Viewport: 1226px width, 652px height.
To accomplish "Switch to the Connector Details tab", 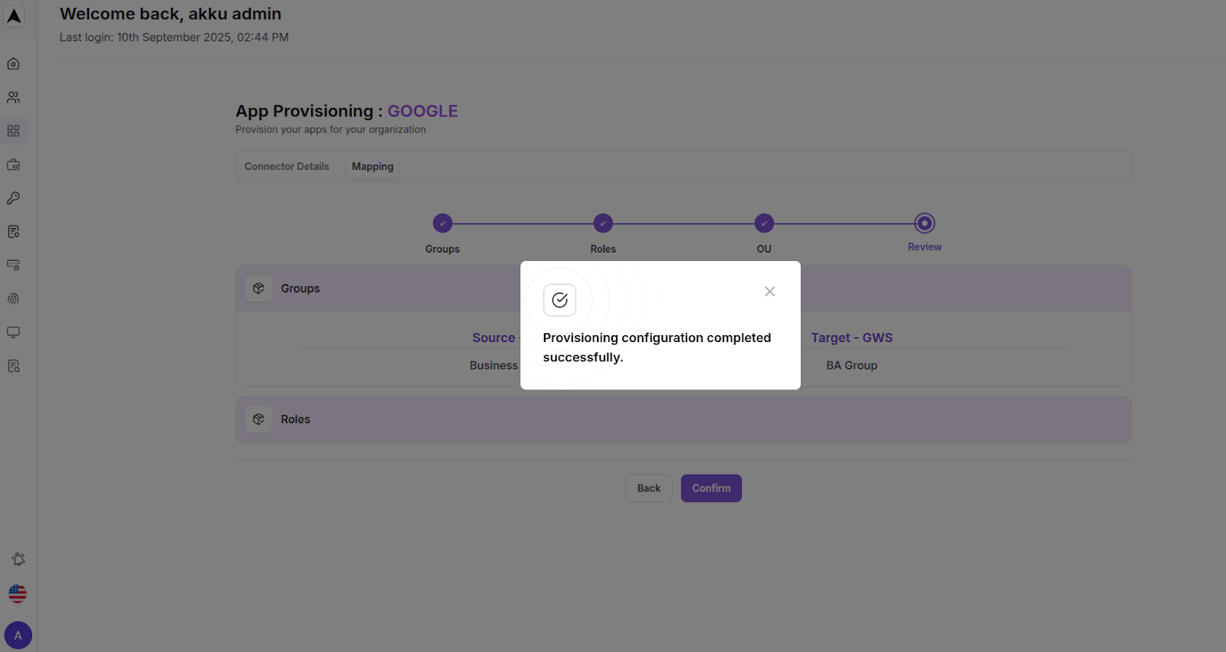I will (287, 167).
